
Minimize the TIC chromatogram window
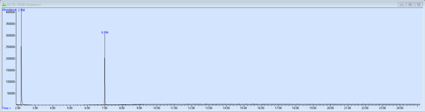[x=402, y=5]
